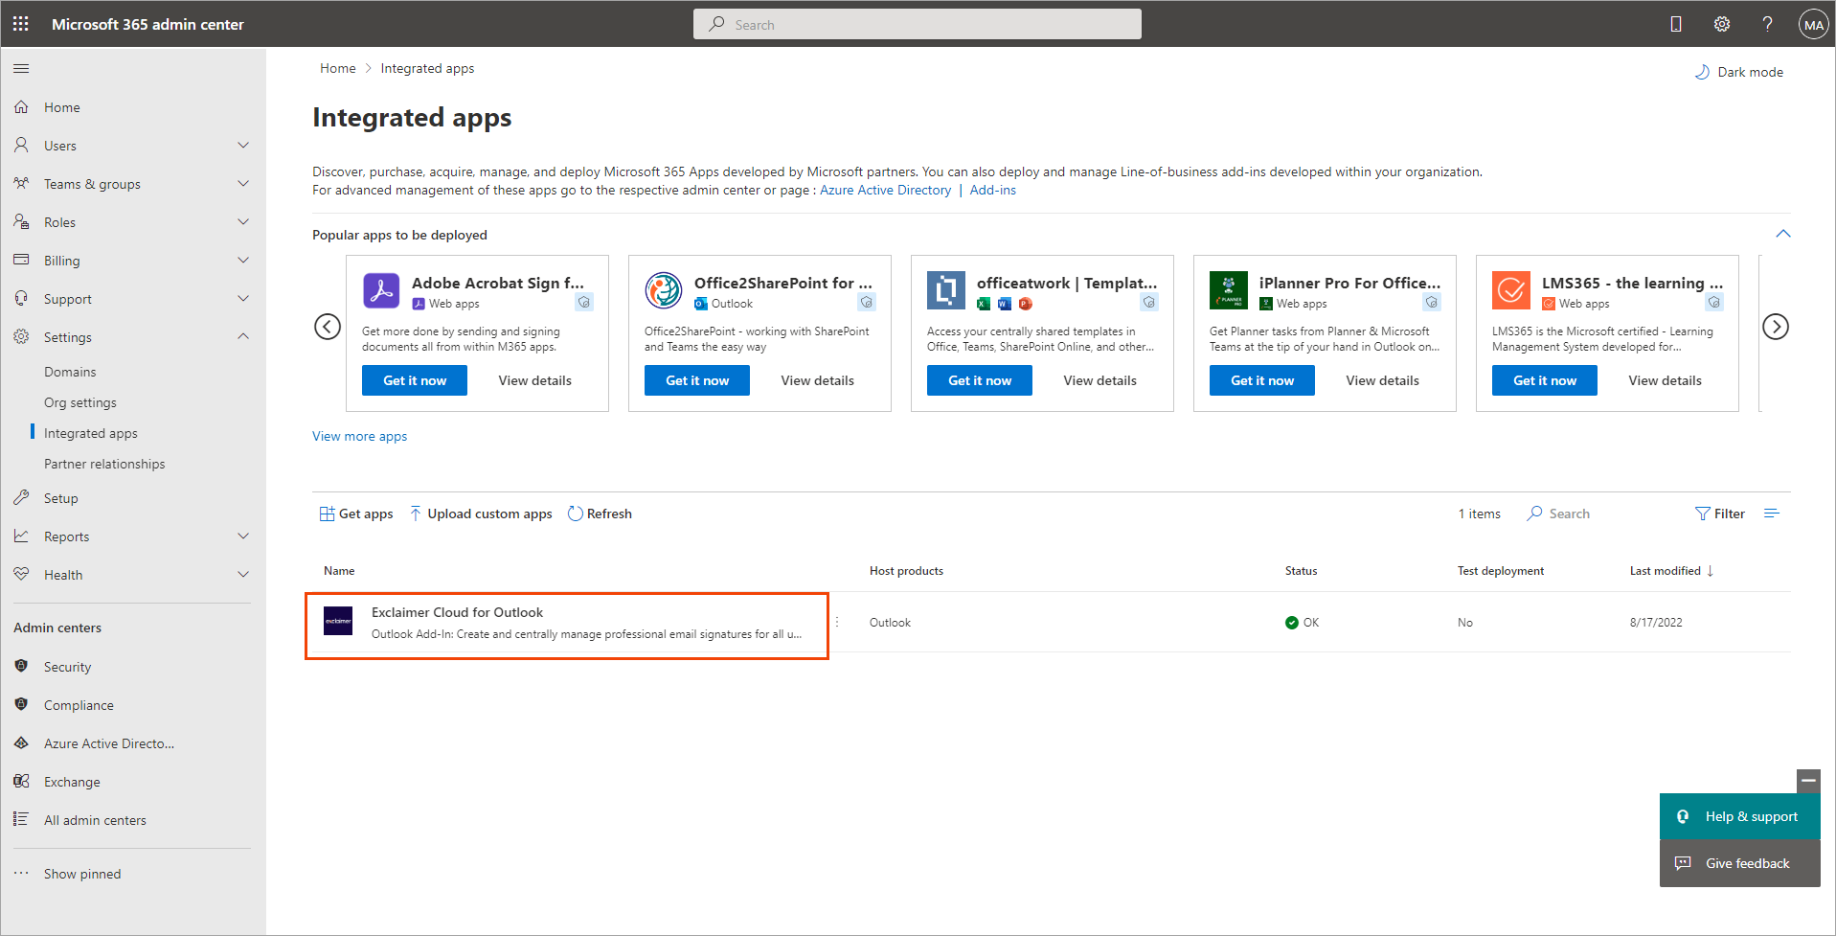Open the Add-ins link in description
Viewport: 1836px width, 936px height.
[992, 190]
